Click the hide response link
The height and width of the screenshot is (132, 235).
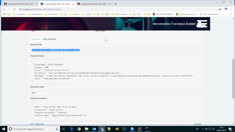point(50,39)
